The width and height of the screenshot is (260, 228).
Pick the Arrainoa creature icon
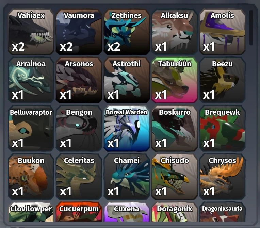[31, 80]
